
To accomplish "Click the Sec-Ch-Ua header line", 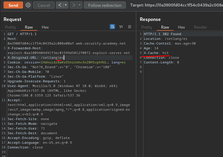I will point(59,67).
